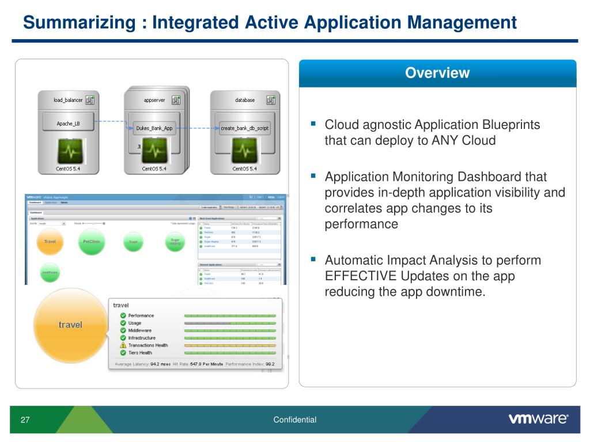Select the Dashboard sub-tab under the gray toolbar

pyautogui.click(x=36, y=212)
